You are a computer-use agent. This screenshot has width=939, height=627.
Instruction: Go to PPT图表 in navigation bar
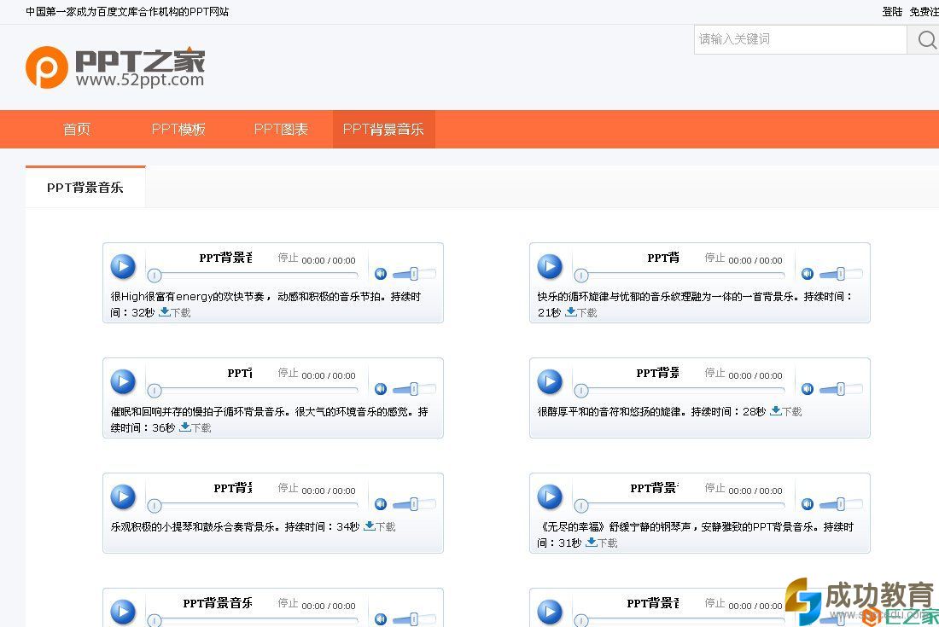[x=281, y=130]
